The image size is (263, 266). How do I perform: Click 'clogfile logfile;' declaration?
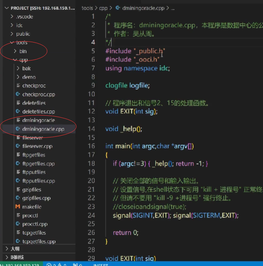(128, 85)
